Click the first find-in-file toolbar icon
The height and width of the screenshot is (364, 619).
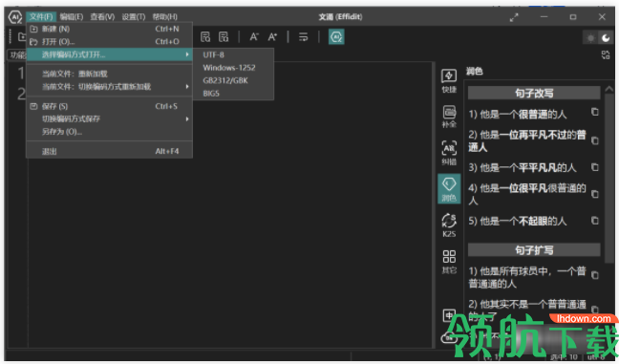pyautogui.click(x=205, y=37)
